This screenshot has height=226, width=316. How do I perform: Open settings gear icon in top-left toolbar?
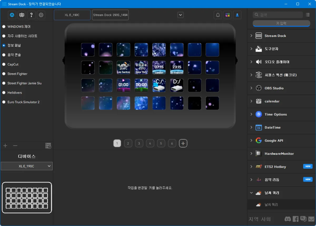[41, 15]
